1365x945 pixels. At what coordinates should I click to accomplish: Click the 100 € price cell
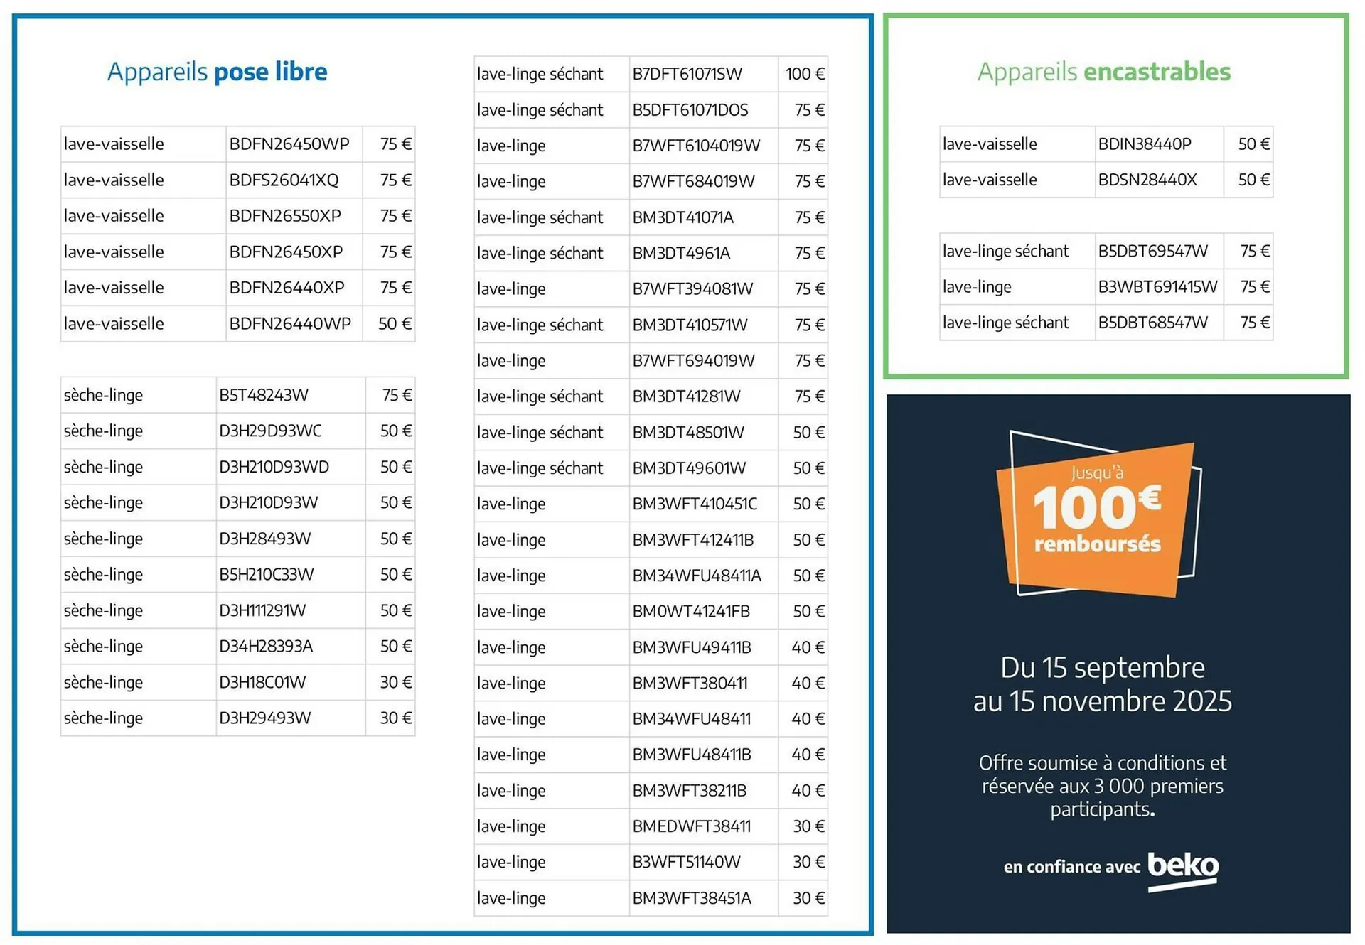tap(803, 74)
